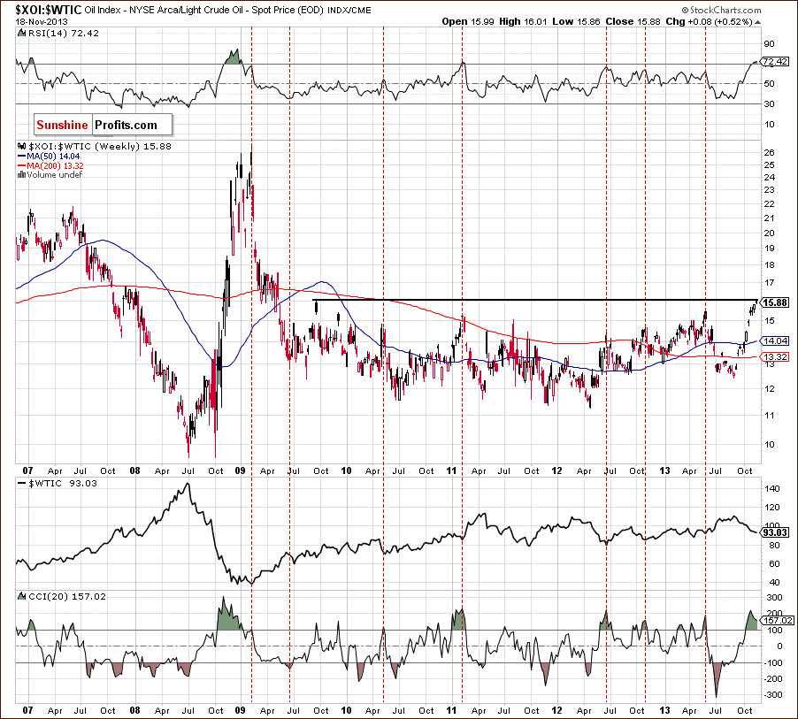This screenshot has height=719, width=798.
Task: Click the 'INDX/CME' exchange label
Action: tap(349, 10)
